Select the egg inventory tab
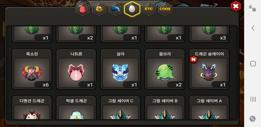 [132, 9]
